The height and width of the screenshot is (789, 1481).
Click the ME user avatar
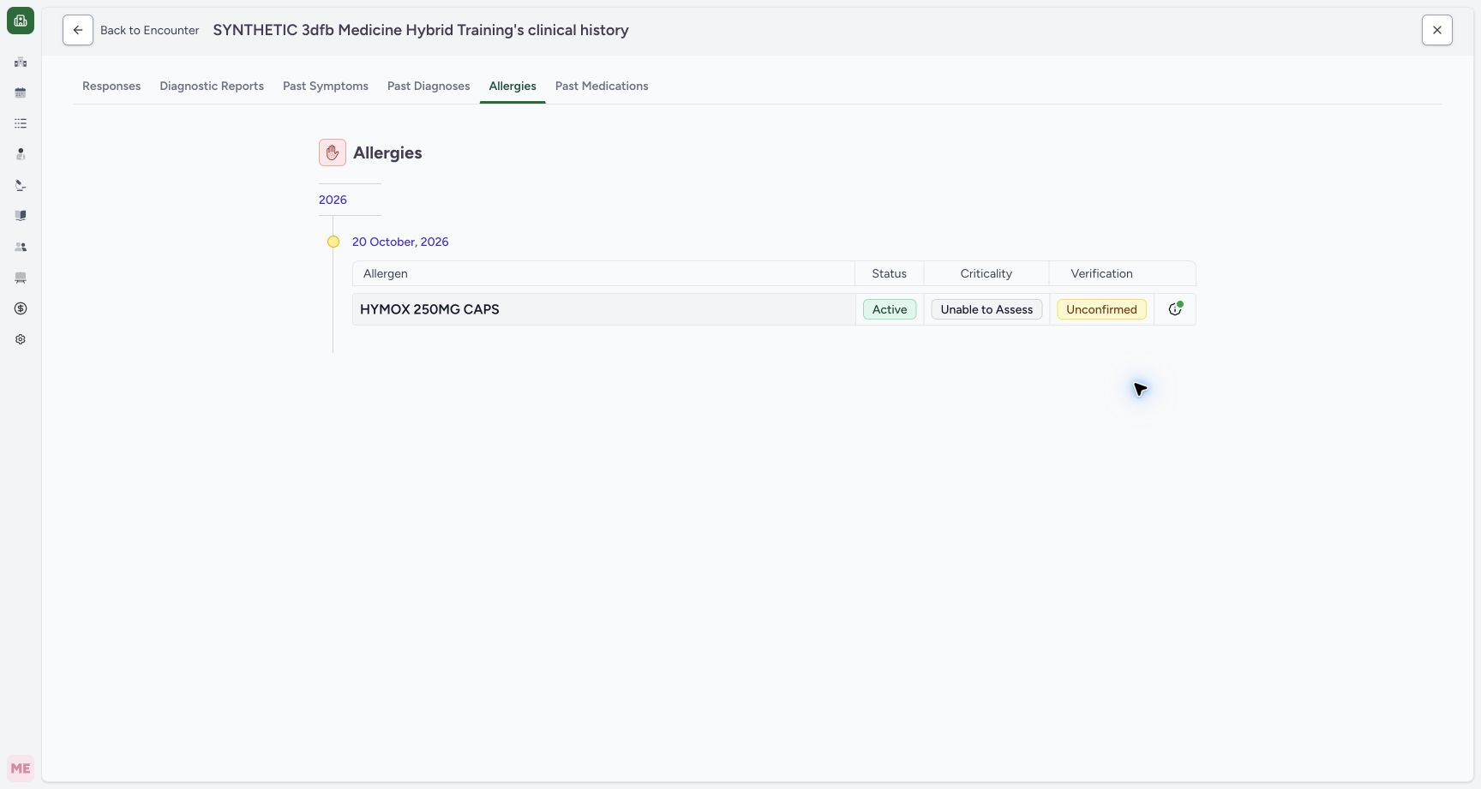click(x=21, y=768)
